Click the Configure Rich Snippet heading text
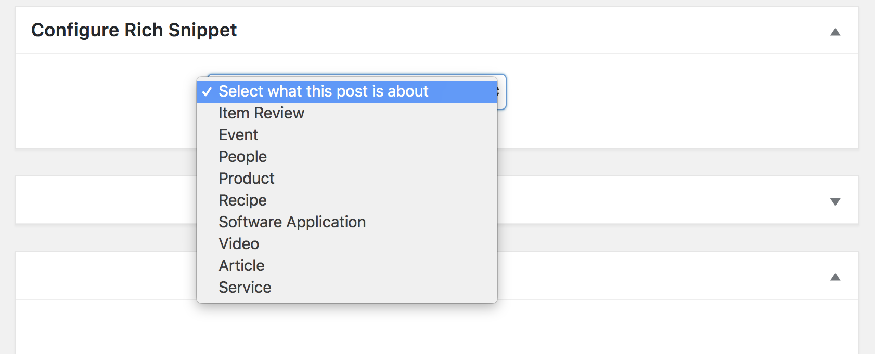The width and height of the screenshot is (875, 354). [134, 30]
